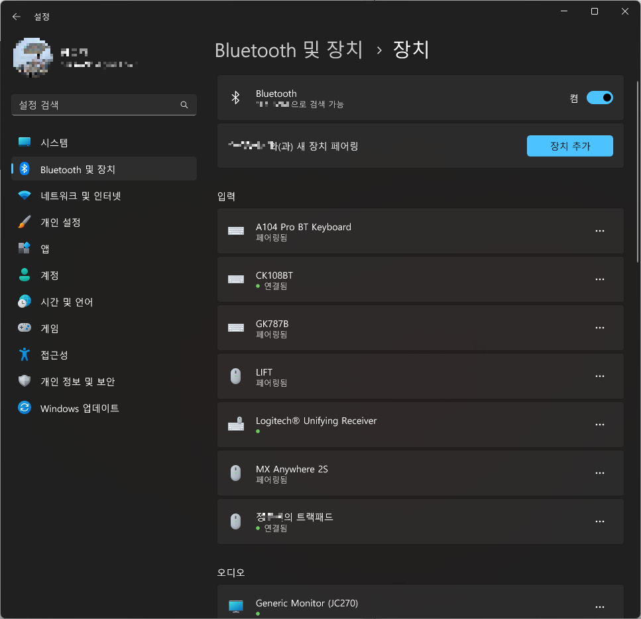Go back using the arrow icon

(17, 17)
